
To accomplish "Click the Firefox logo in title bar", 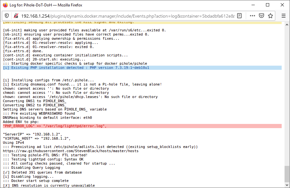I will tap(5, 5).
